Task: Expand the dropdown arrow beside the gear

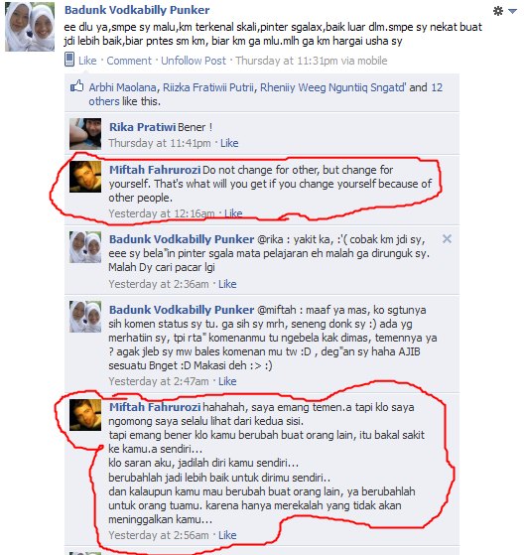Action: (x=512, y=11)
